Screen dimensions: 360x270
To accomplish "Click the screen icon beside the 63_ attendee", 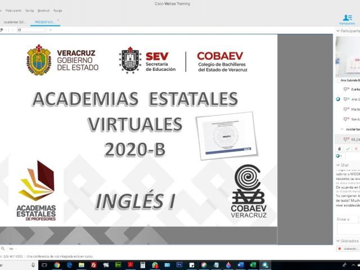I will 346,139.
